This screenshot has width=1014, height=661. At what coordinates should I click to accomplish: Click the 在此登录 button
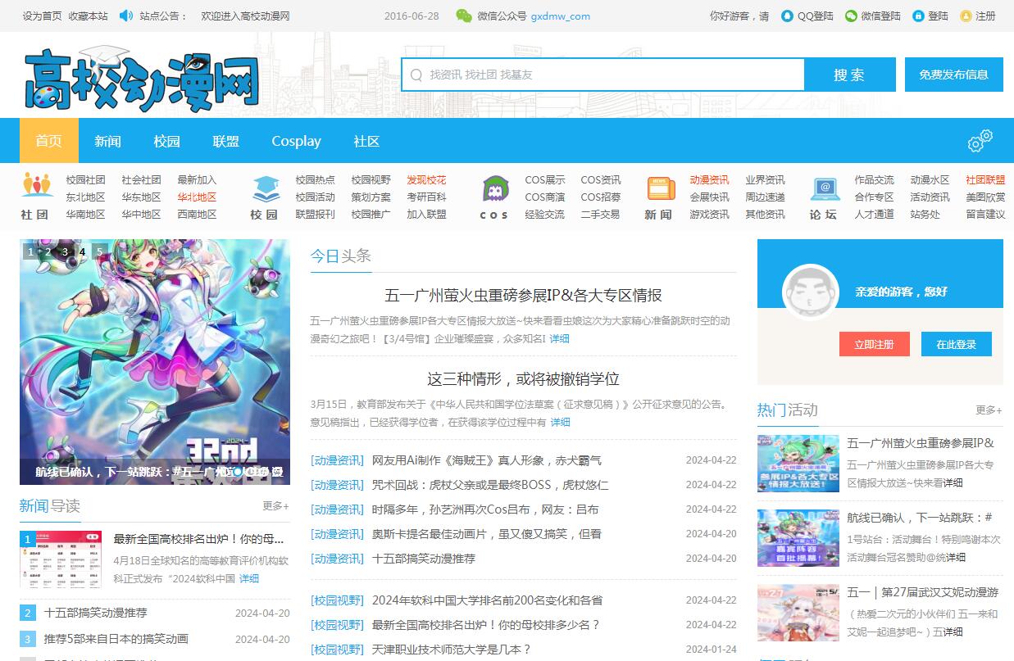(x=957, y=344)
